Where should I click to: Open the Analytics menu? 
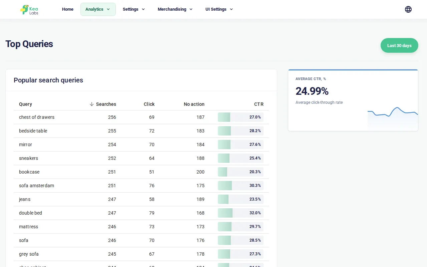tap(98, 9)
